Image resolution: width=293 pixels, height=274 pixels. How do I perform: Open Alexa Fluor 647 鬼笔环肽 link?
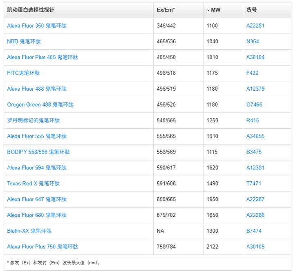(x=37, y=199)
